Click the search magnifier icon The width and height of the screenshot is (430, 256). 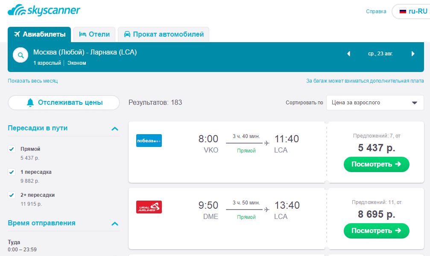tap(20, 55)
